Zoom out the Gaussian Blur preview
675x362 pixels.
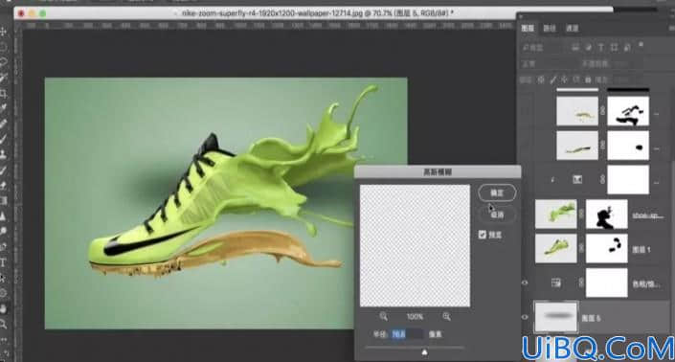tap(383, 316)
